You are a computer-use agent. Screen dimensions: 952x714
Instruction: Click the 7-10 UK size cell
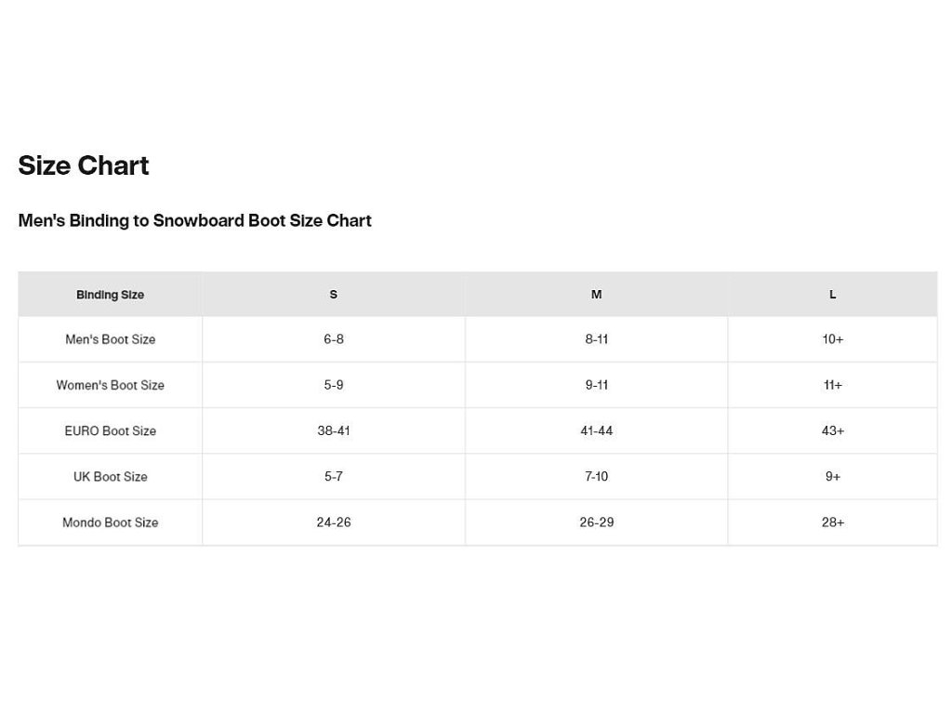point(596,477)
